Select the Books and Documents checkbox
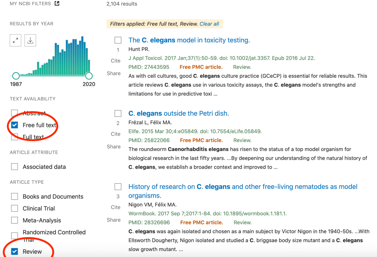Viewport: 377px width, 257px height. [15, 197]
